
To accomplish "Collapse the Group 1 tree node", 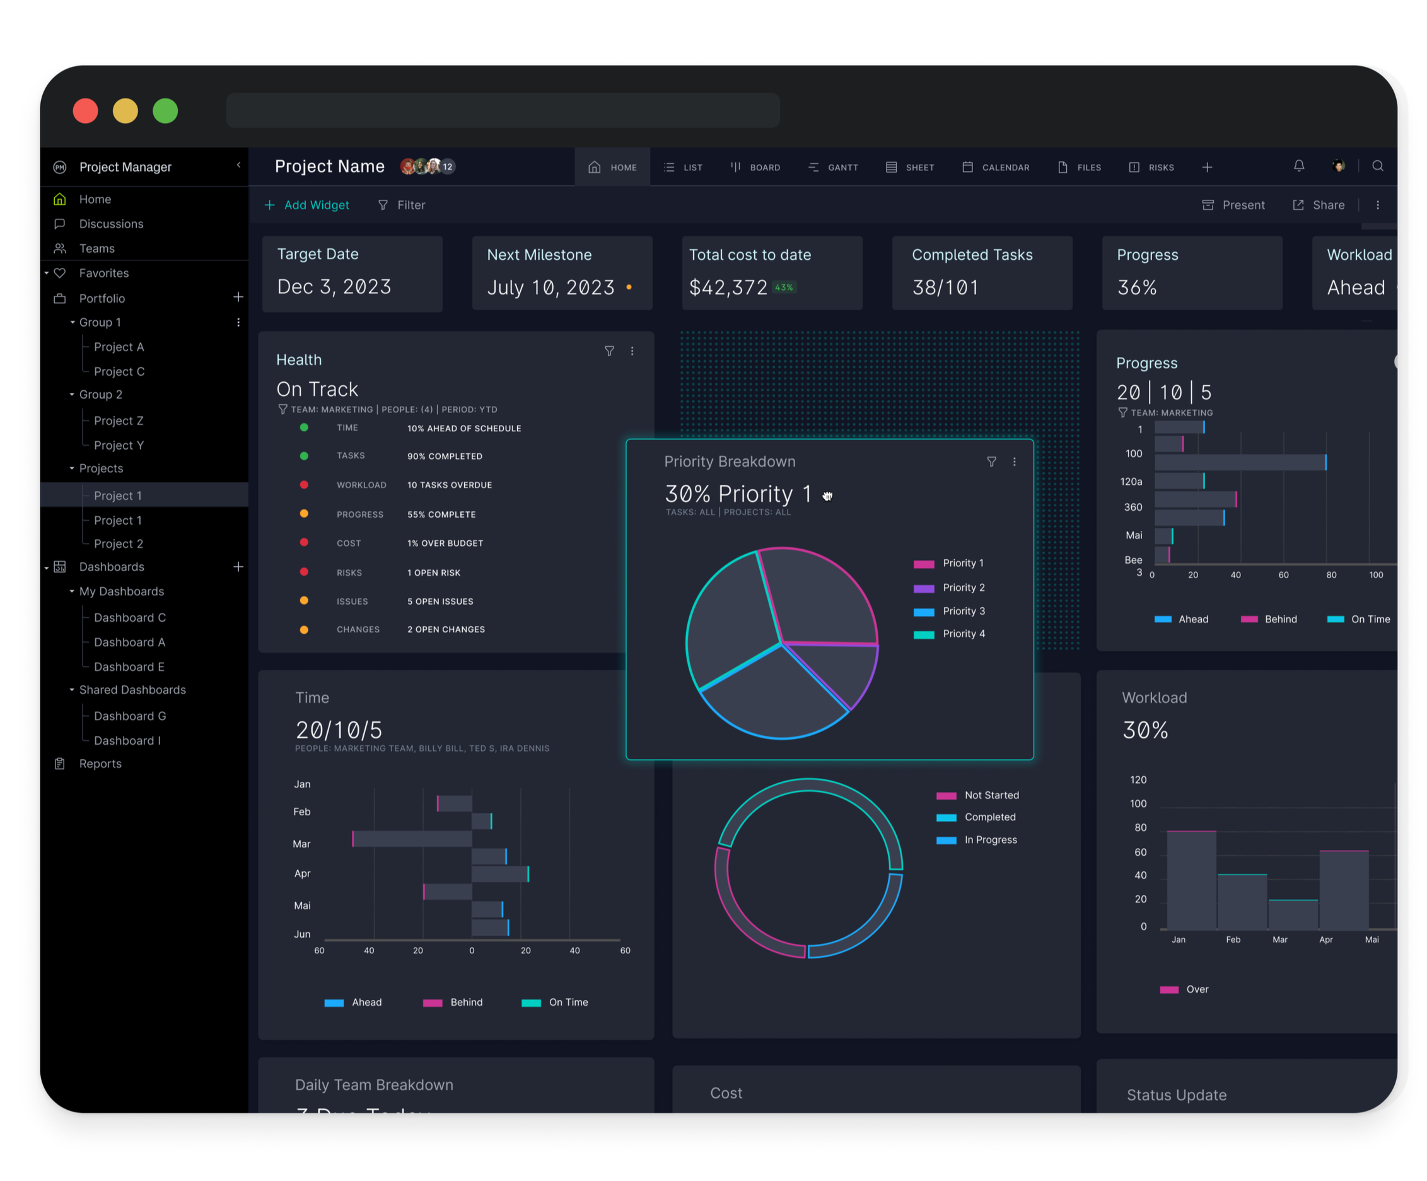I will coord(72,322).
